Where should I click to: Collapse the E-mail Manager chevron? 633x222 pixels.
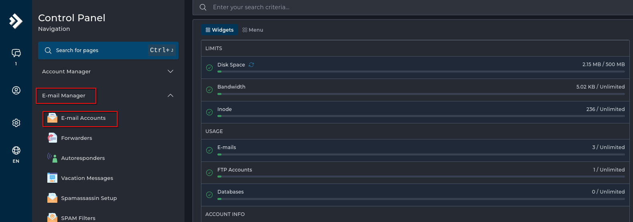coord(170,95)
